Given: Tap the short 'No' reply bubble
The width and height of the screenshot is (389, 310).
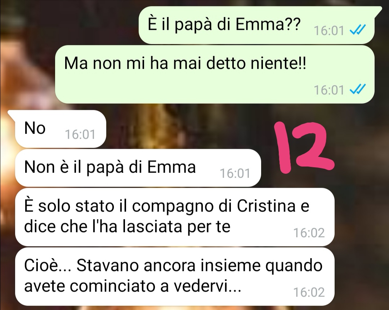Looking at the screenshot, I should click(61, 129).
